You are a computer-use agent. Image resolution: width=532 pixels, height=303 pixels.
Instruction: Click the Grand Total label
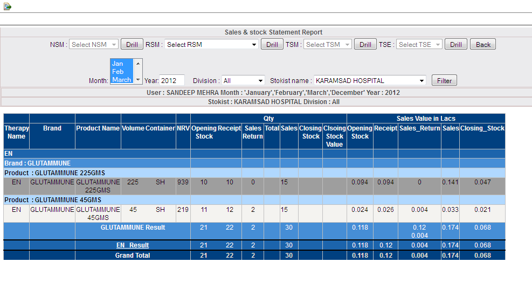pos(133,255)
